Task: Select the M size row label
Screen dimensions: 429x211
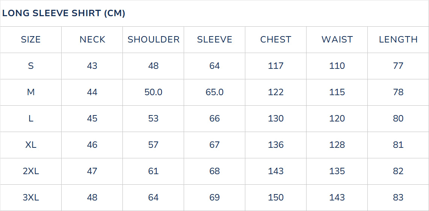Action: (x=31, y=92)
